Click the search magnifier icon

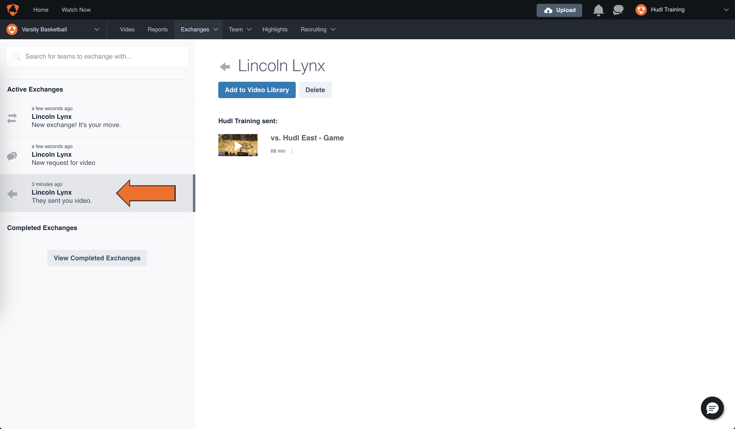click(17, 56)
